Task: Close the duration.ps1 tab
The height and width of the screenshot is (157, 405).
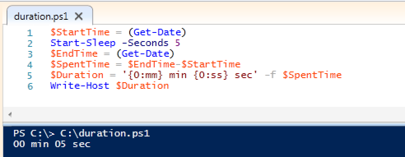Action: [x=79, y=17]
